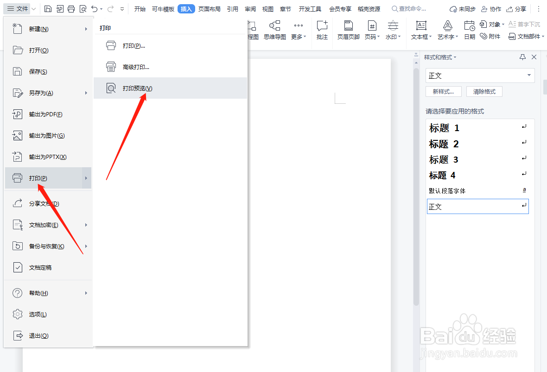This screenshot has width=547, height=372.
Task: Choose 退出(Q) in the file menu
Action: (x=48, y=335)
